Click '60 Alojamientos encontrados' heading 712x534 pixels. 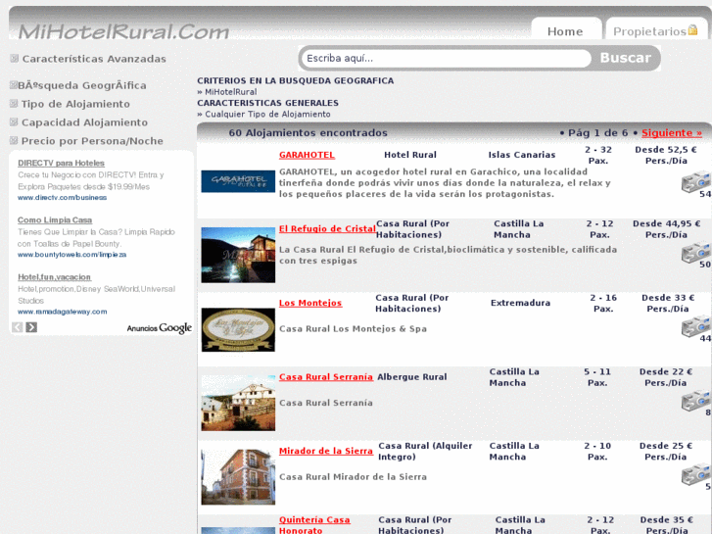tap(308, 132)
